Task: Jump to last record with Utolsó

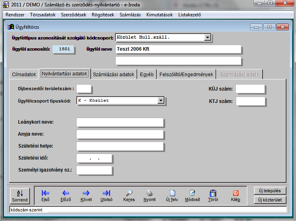Action: [107, 195]
